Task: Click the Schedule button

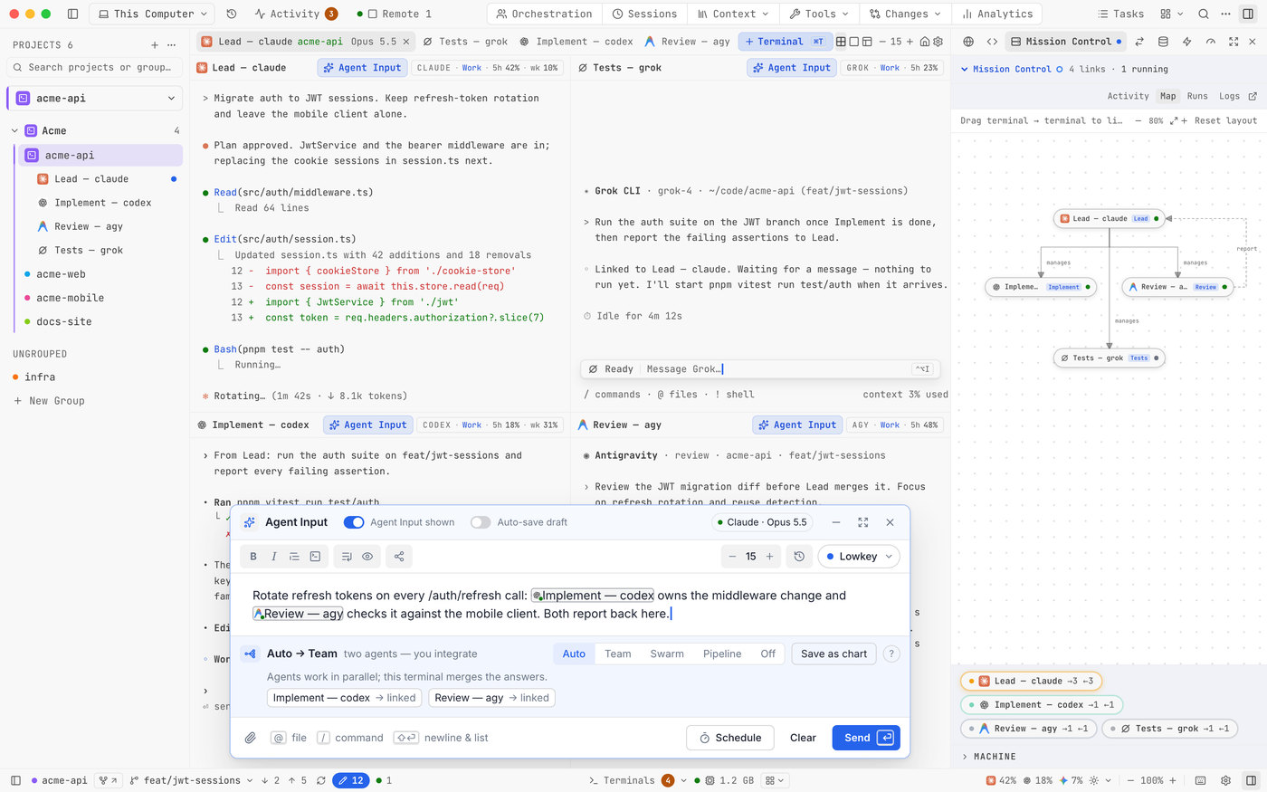Action: (x=730, y=738)
